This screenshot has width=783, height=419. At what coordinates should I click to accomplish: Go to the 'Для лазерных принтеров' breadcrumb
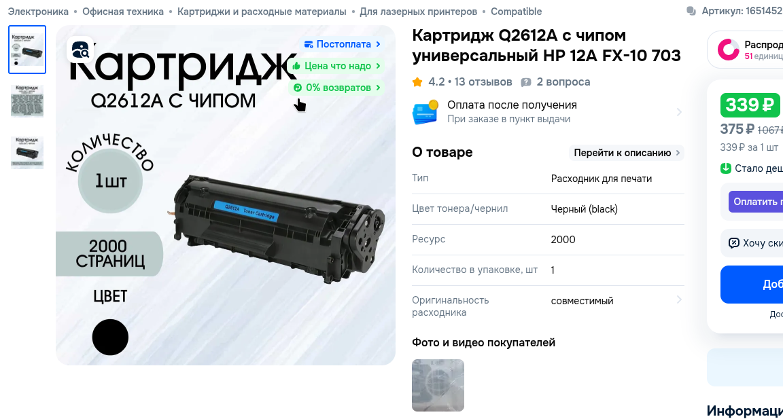[x=419, y=12]
